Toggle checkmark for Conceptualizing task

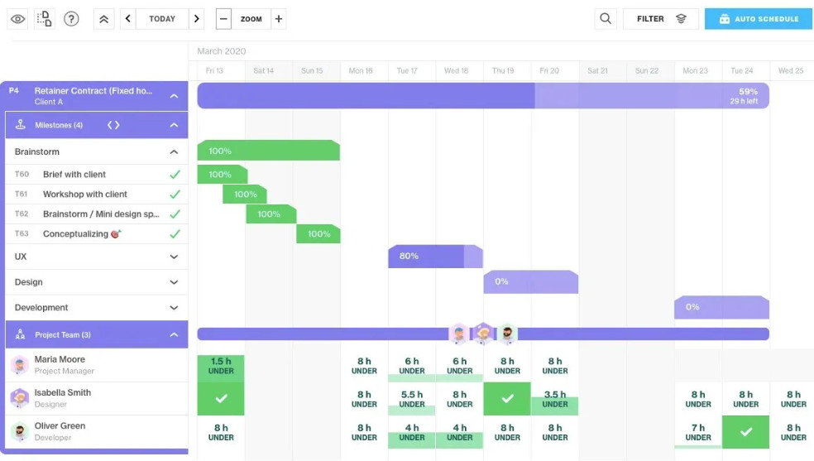(175, 234)
